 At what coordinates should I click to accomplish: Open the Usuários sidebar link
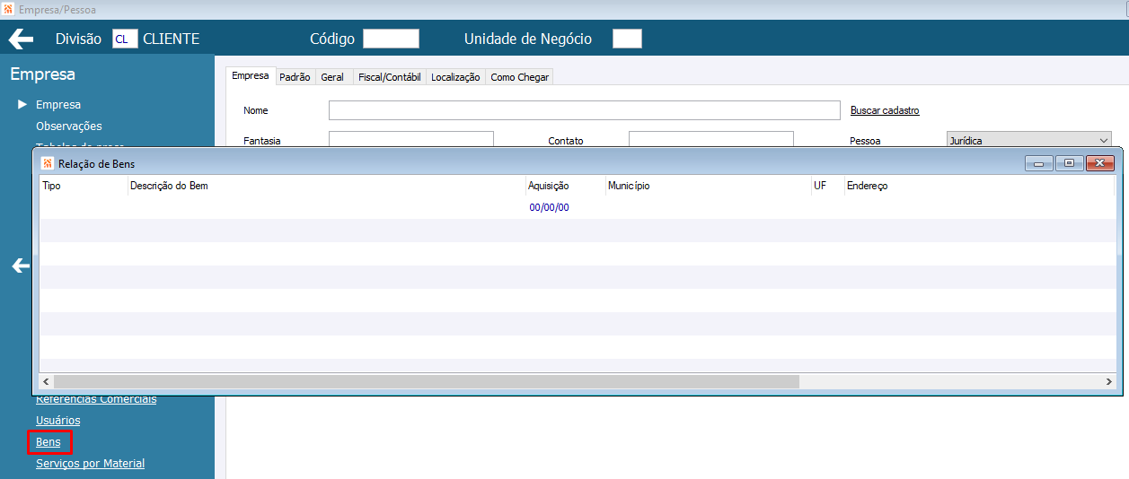tap(57, 420)
